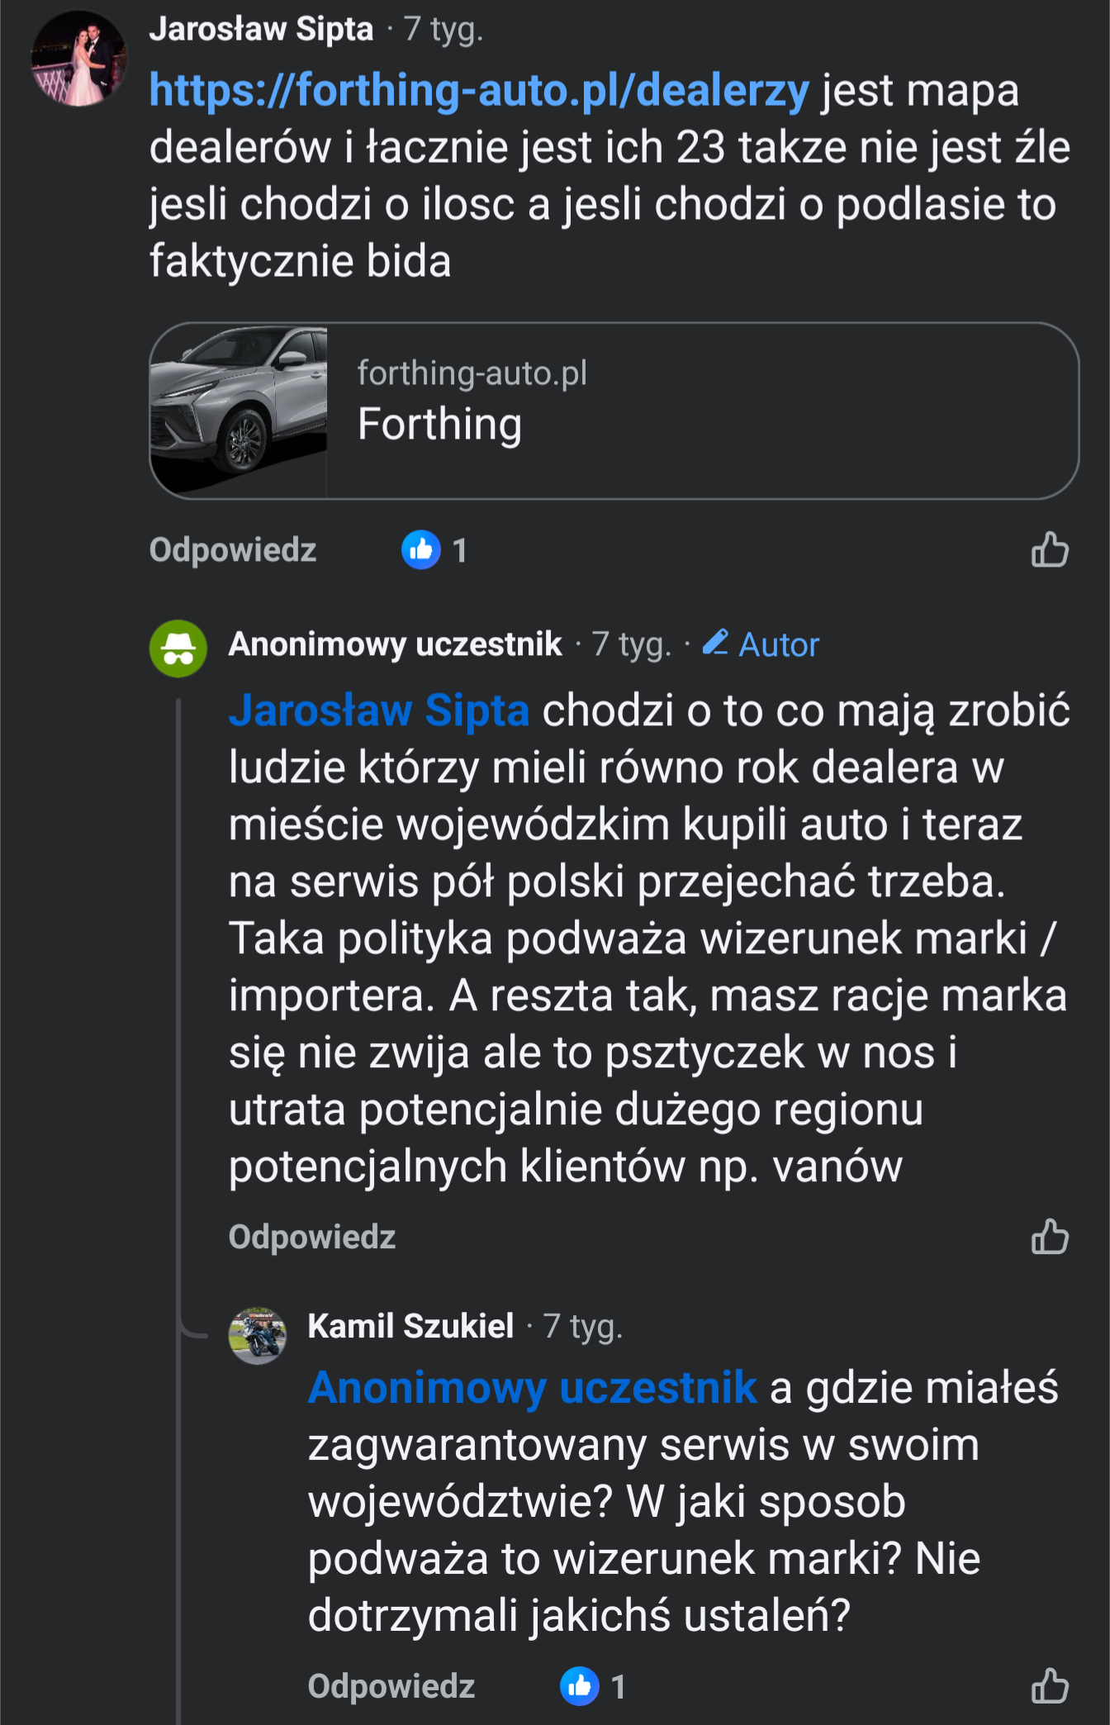
Task: Open Anonimowy uczestnik green avatar icon
Action: (x=178, y=649)
